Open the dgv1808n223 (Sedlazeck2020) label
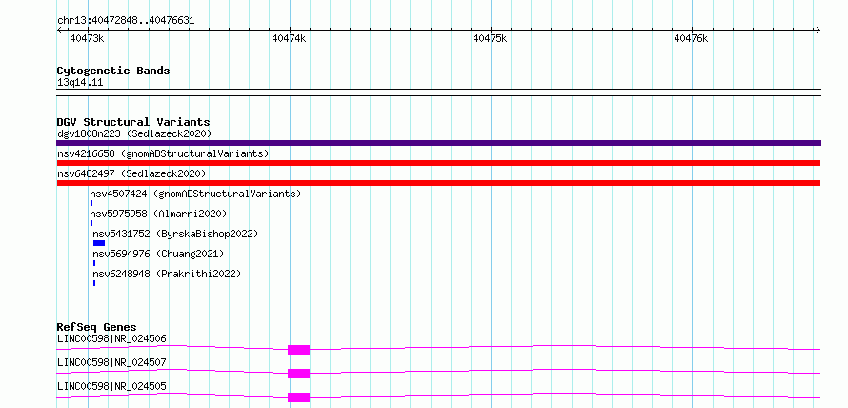 134,133
